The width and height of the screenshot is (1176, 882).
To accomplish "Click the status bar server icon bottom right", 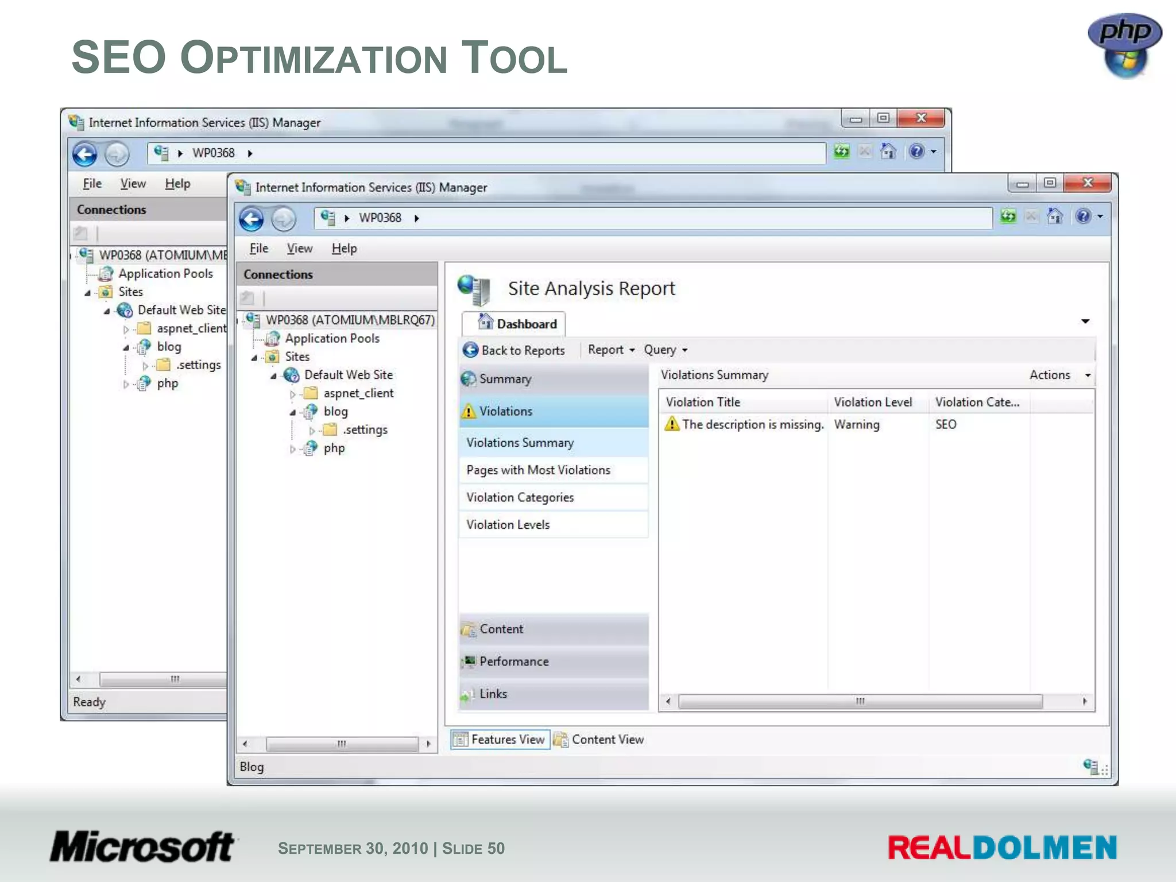I will (x=1091, y=766).
